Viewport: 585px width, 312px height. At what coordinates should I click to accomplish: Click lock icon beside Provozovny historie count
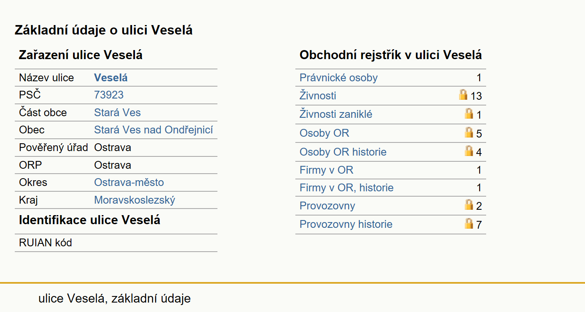[x=469, y=223]
